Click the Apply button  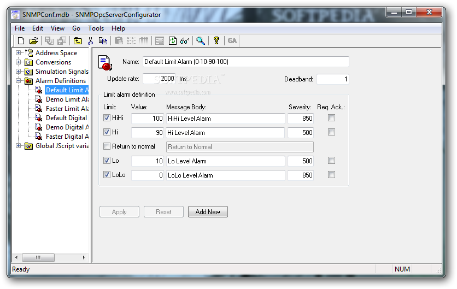click(119, 212)
